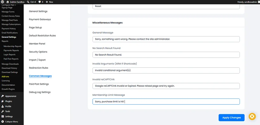
Task: Open Paid Post Reports
Action: [x=11, y=59]
